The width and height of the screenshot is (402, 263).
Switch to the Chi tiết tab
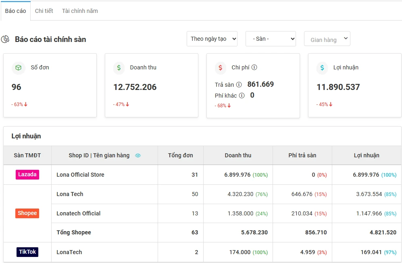pos(44,11)
